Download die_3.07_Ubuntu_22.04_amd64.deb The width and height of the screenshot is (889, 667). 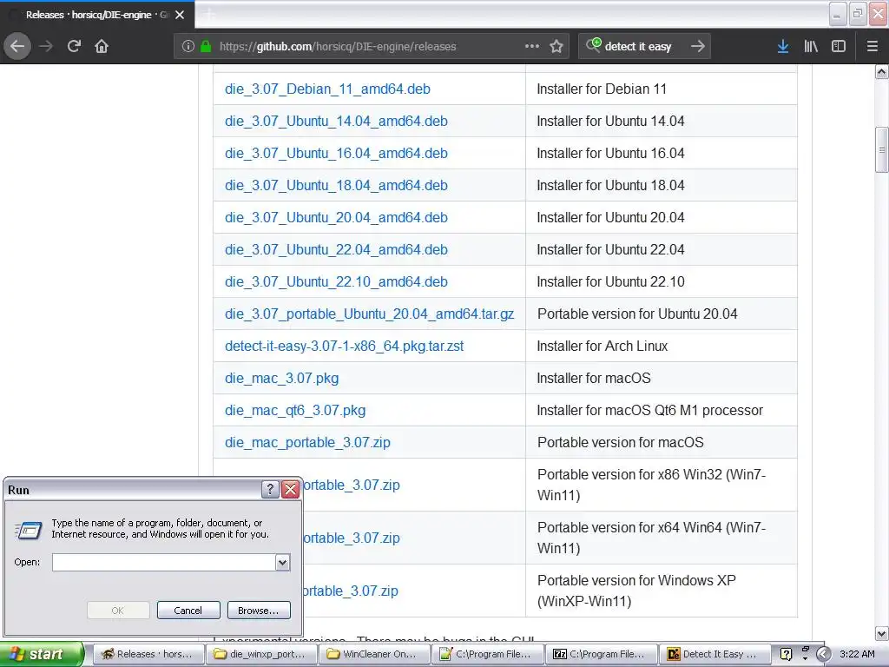pyautogui.click(x=336, y=249)
